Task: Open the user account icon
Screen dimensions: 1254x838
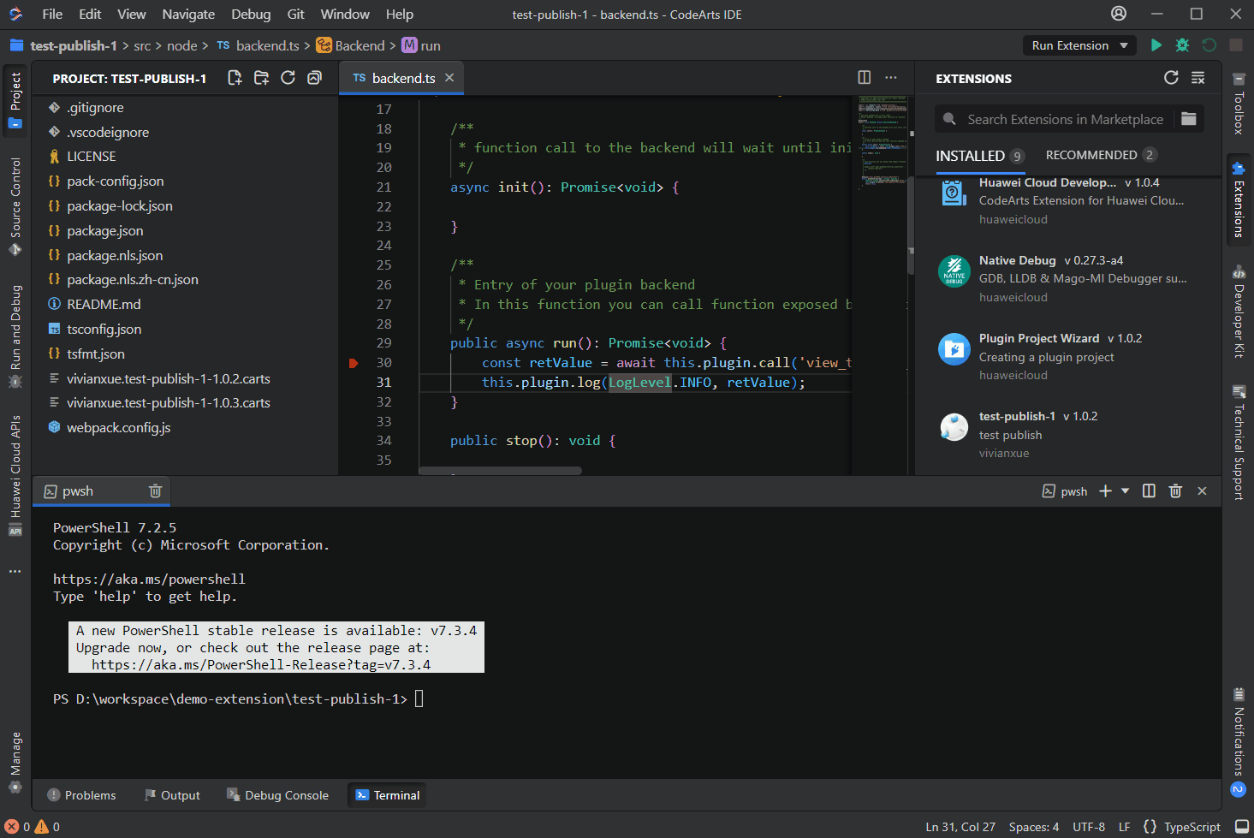Action: coord(1119,14)
